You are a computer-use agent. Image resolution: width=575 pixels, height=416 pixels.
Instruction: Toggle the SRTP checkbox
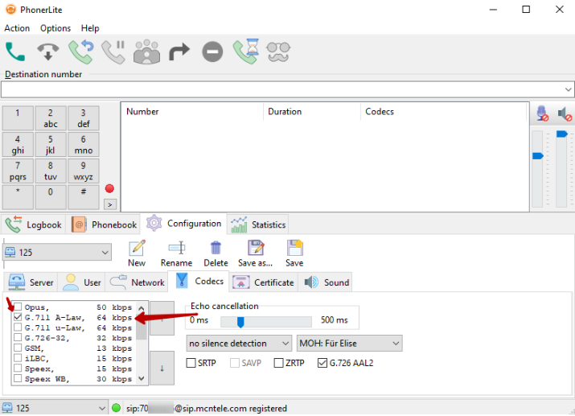(191, 363)
